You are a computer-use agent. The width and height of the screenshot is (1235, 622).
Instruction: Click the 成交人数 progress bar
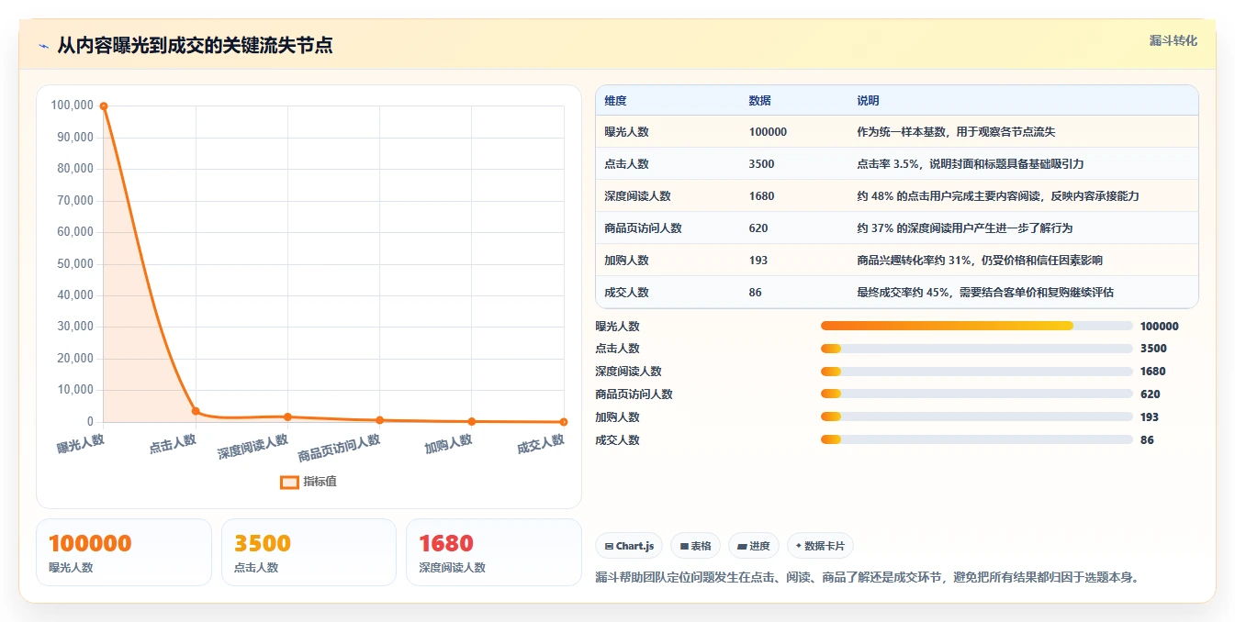point(976,439)
